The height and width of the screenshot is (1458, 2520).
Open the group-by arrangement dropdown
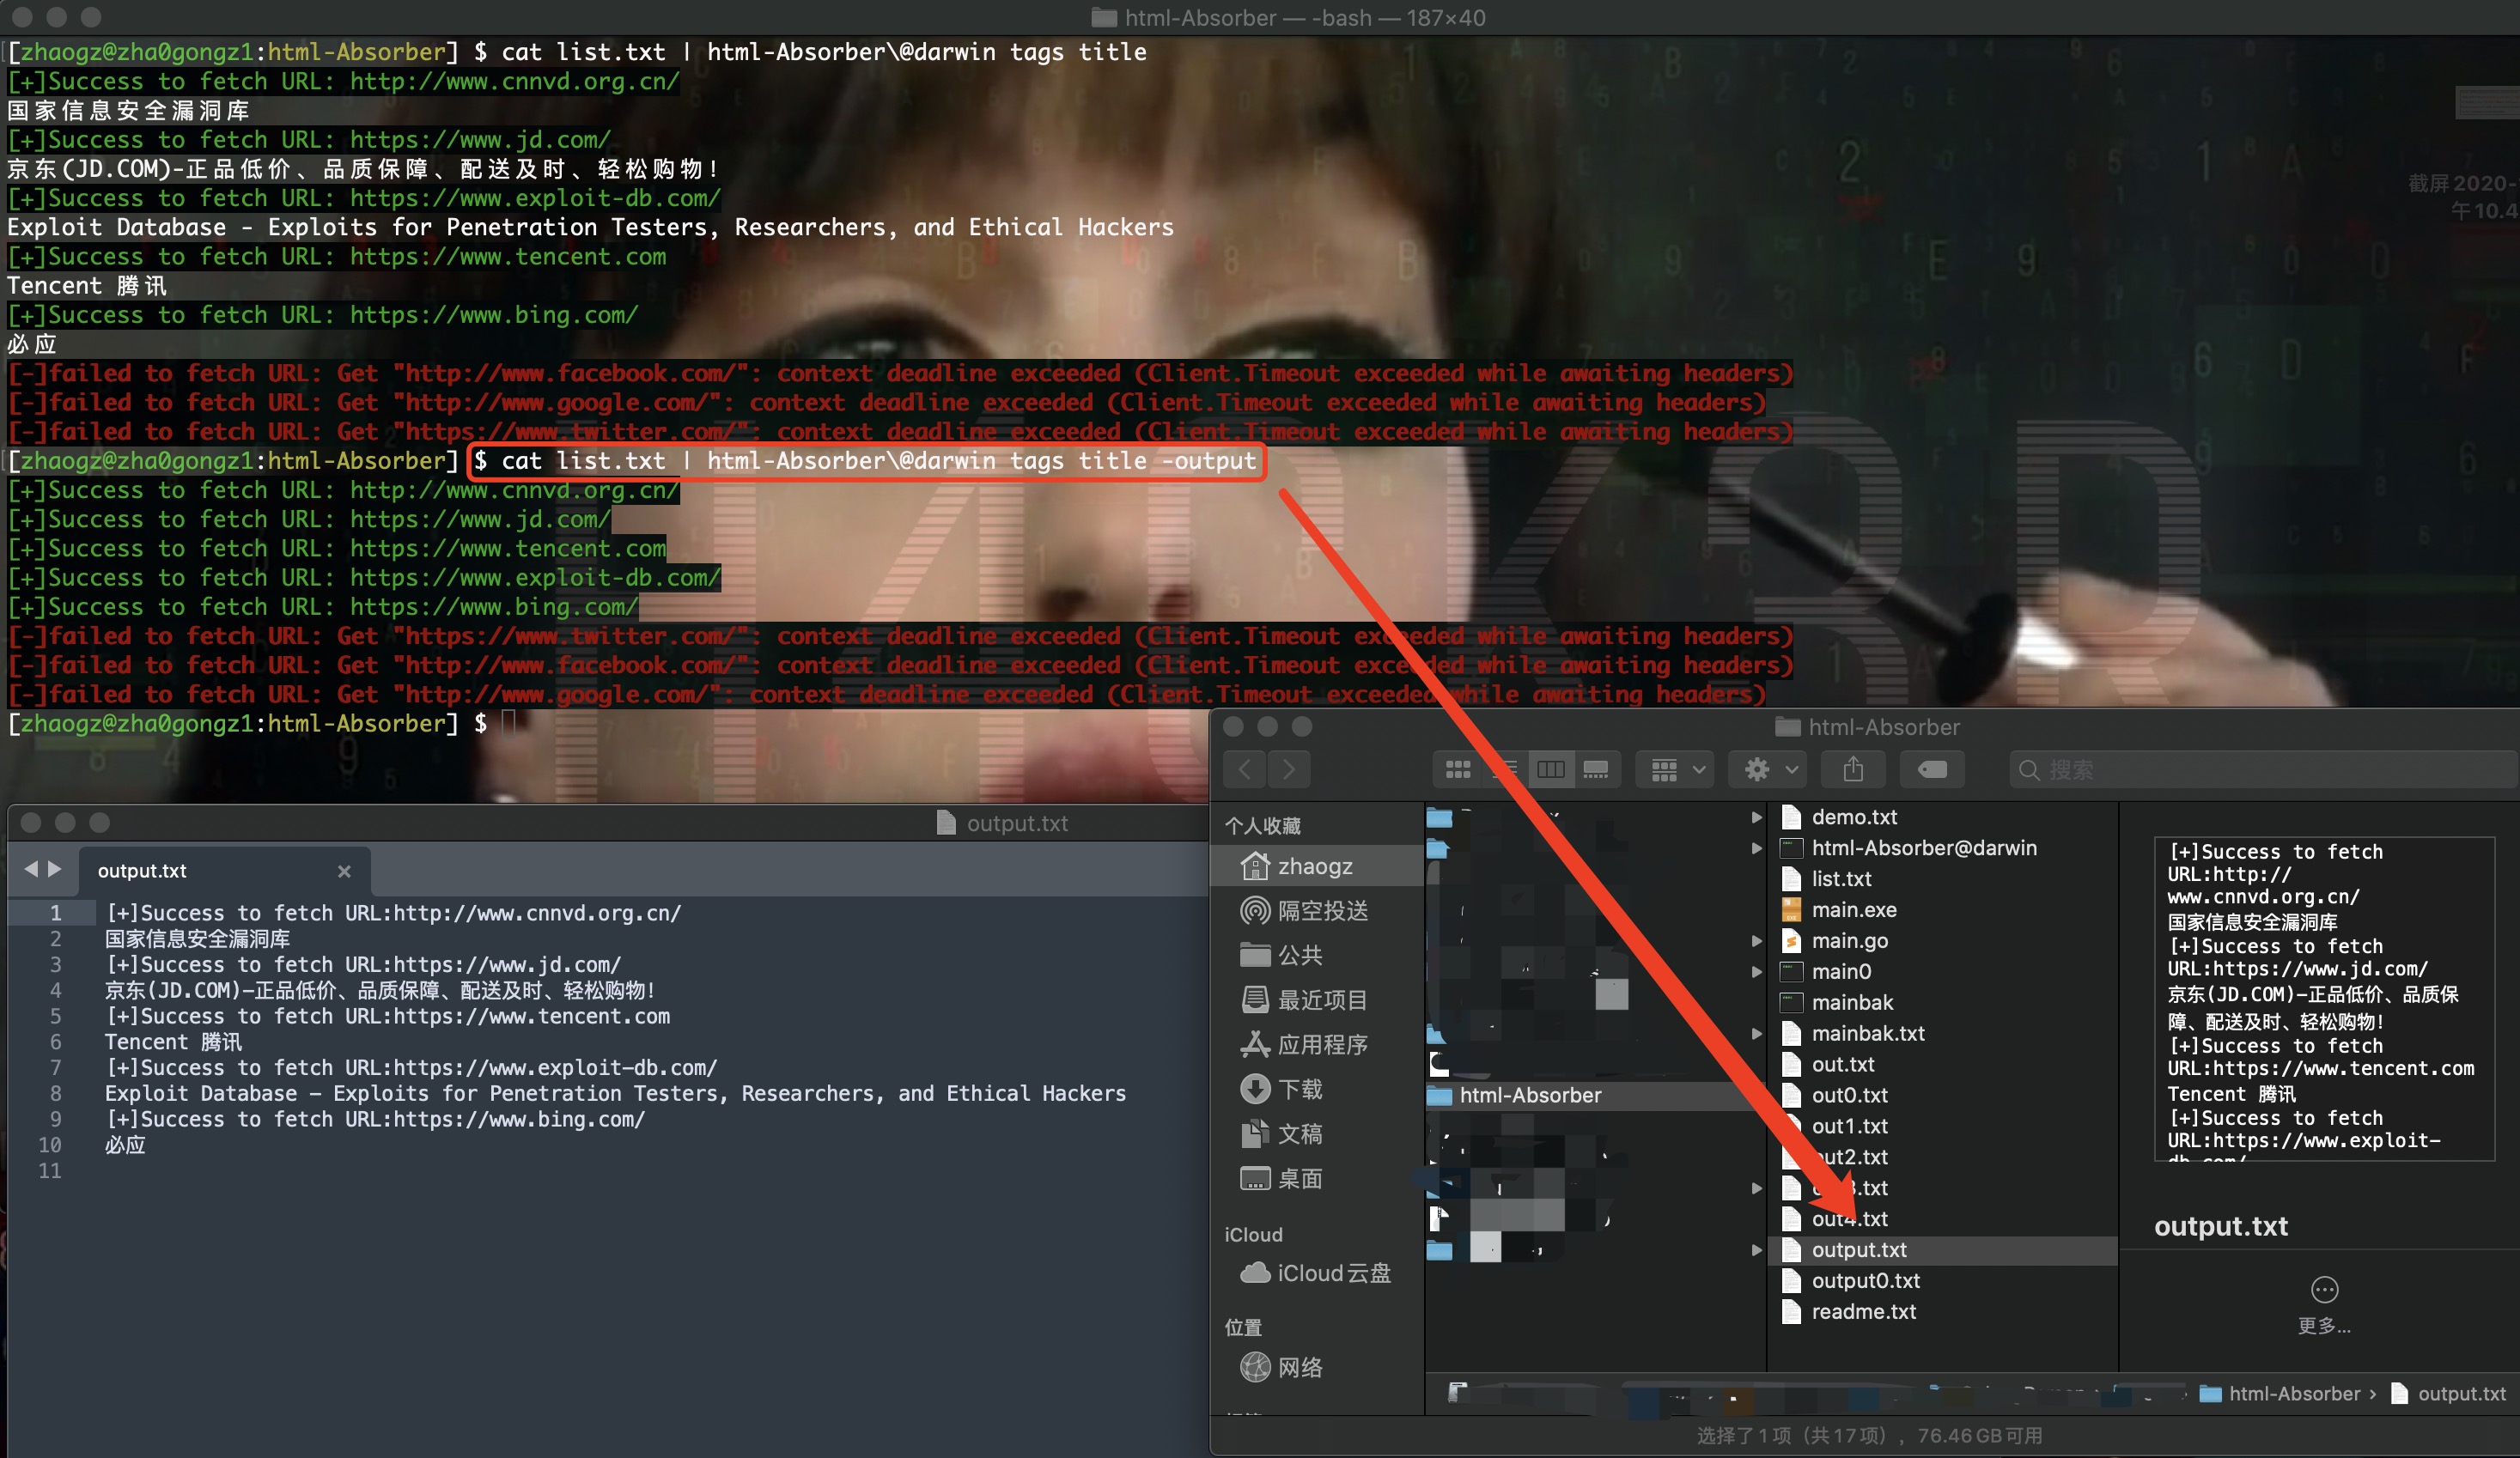[x=1676, y=769]
